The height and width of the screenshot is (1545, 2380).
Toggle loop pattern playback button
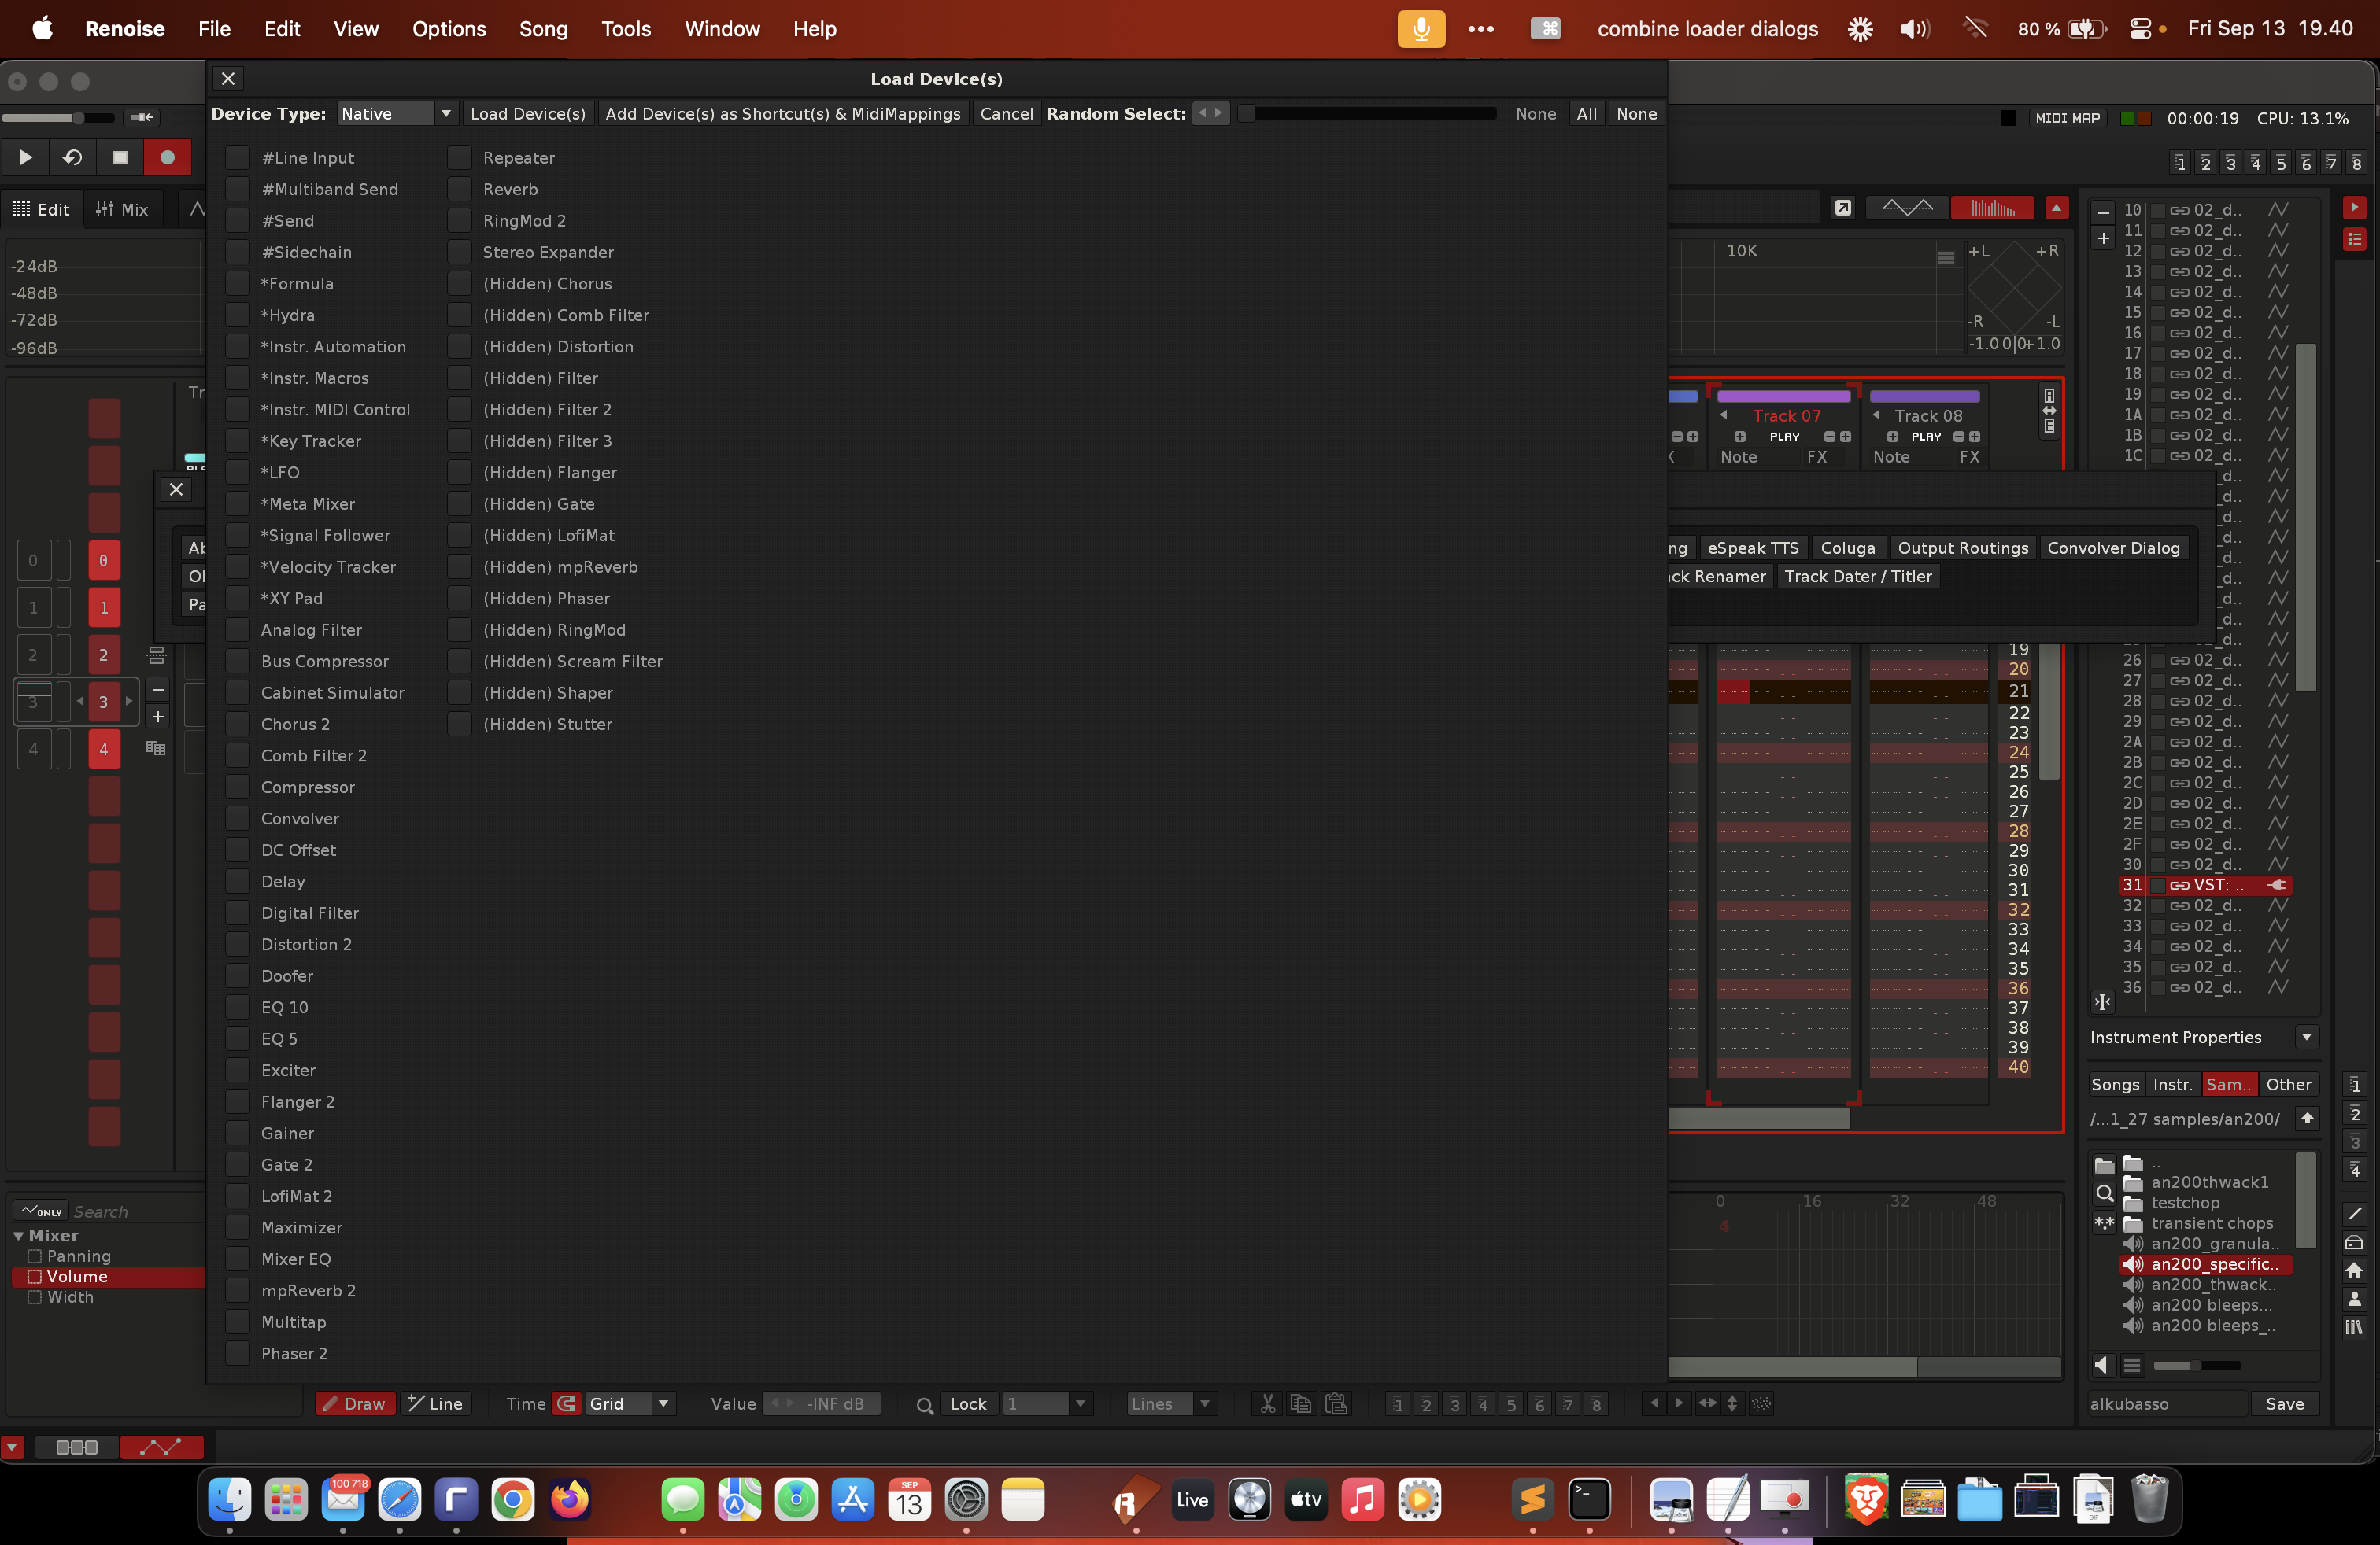[73, 157]
